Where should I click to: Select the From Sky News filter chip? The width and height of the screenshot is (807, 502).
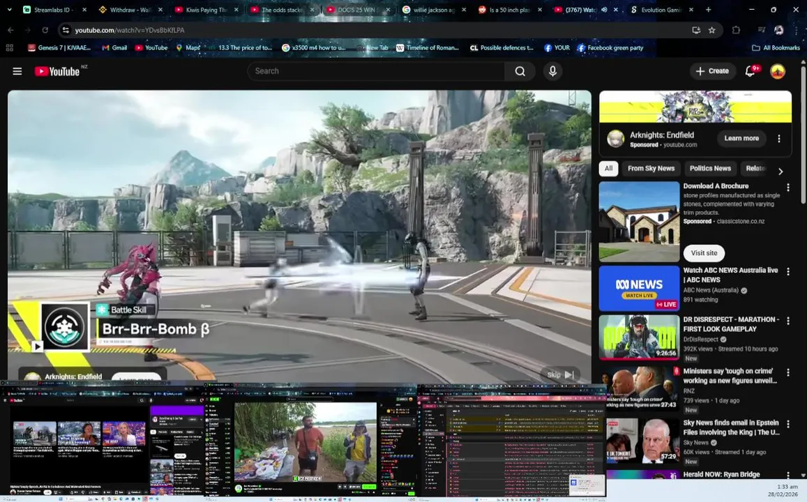(x=651, y=169)
